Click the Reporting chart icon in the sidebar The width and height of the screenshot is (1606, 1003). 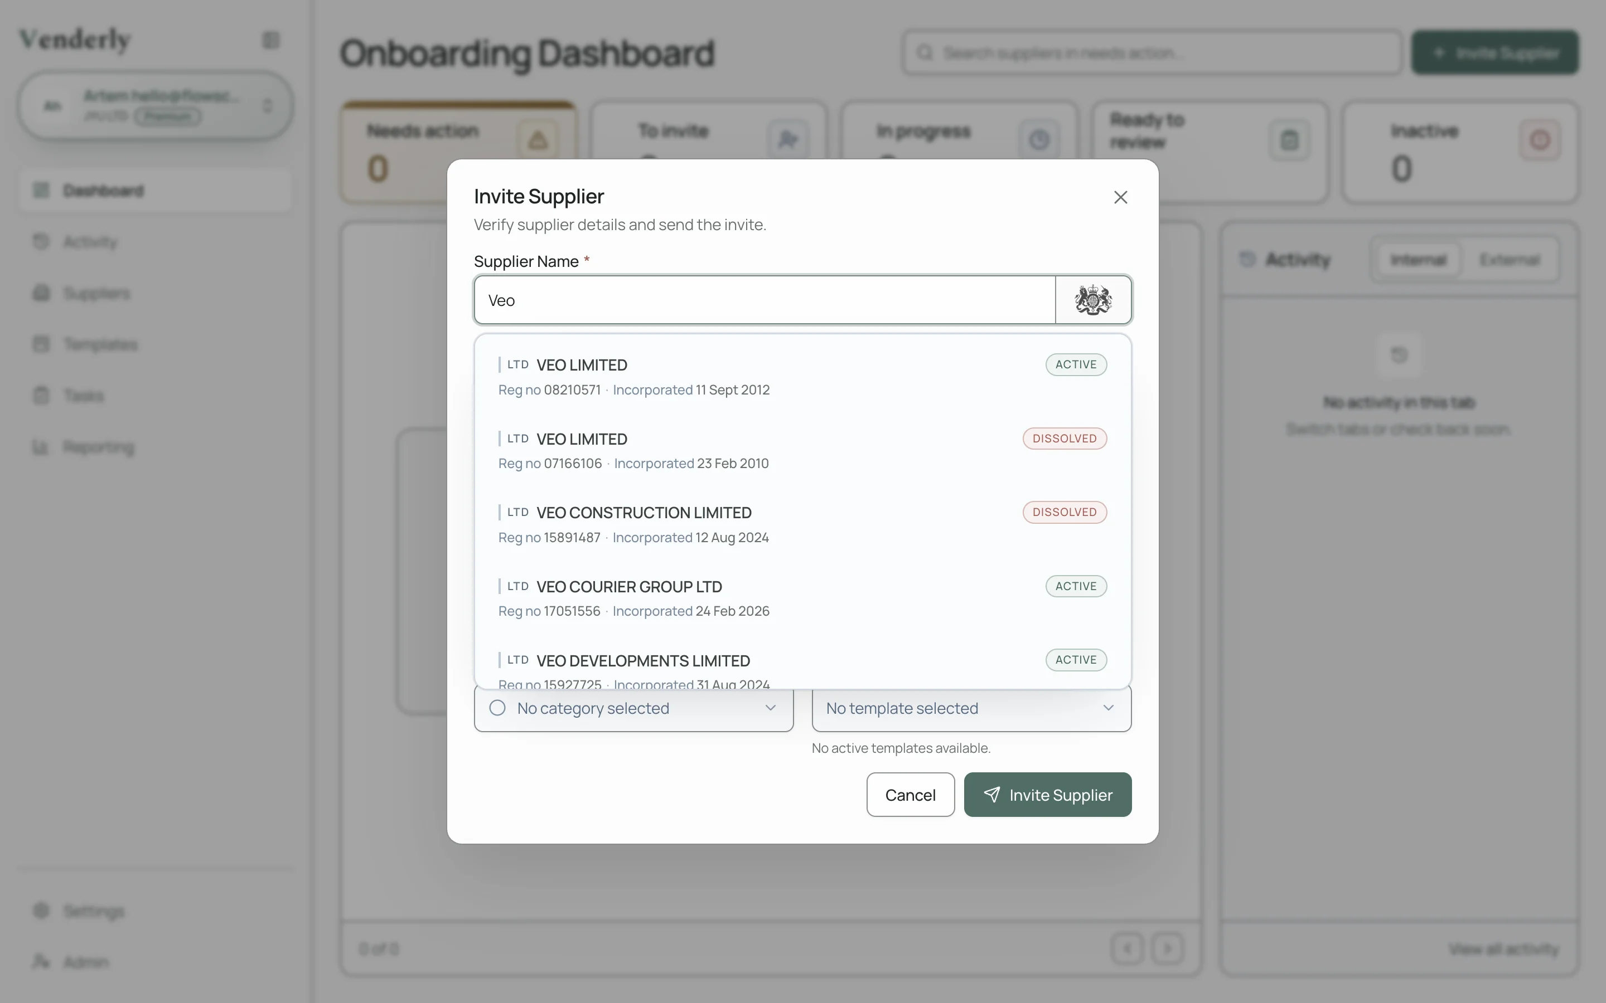coord(41,447)
